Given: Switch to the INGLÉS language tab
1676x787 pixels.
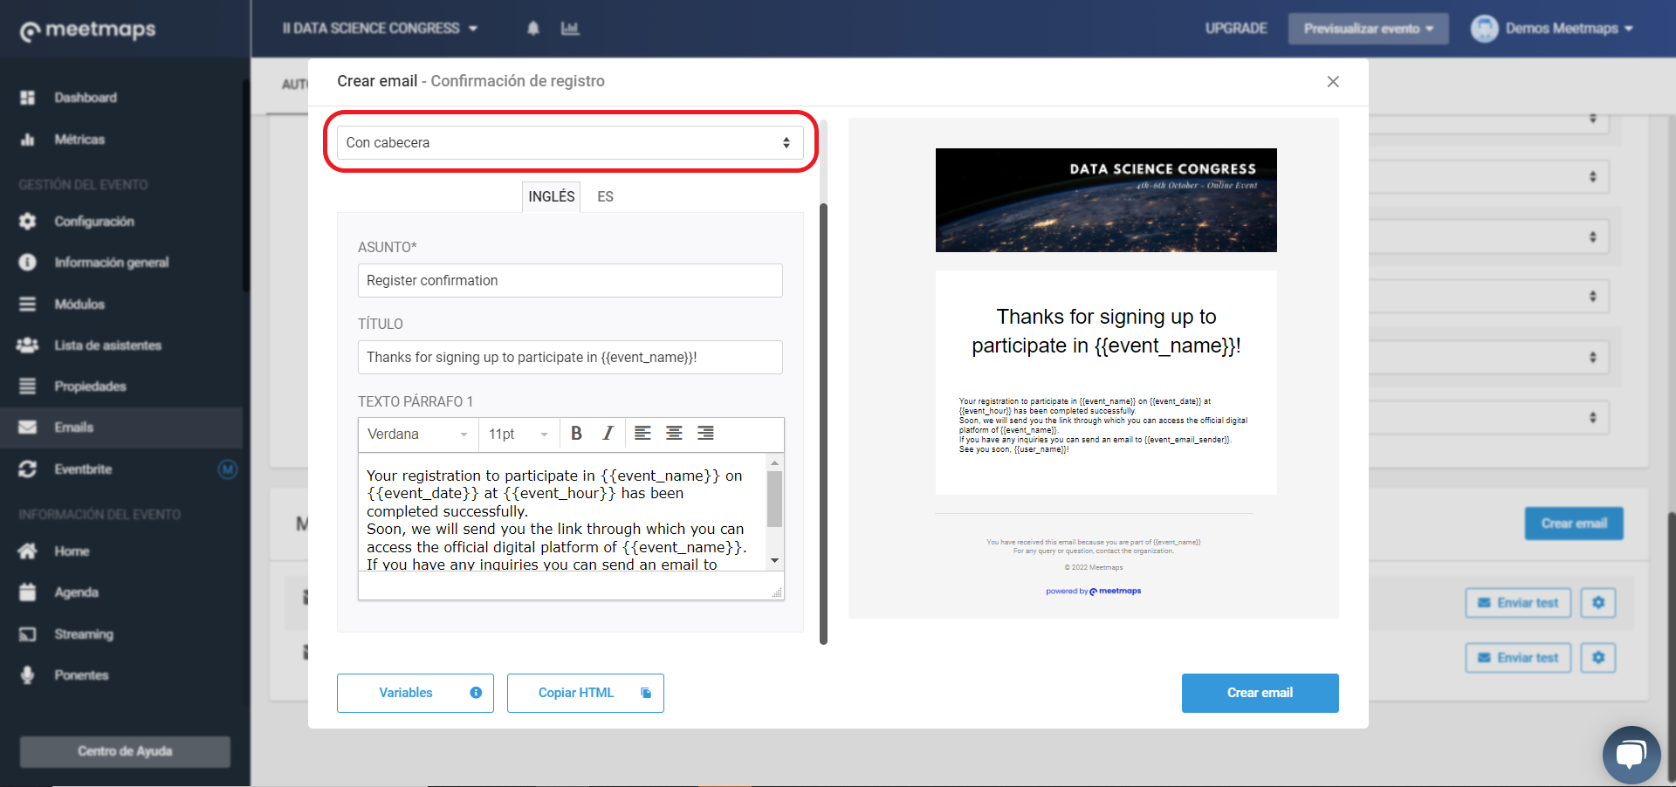Looking at the screenshot, I should [x=552, y=197].
